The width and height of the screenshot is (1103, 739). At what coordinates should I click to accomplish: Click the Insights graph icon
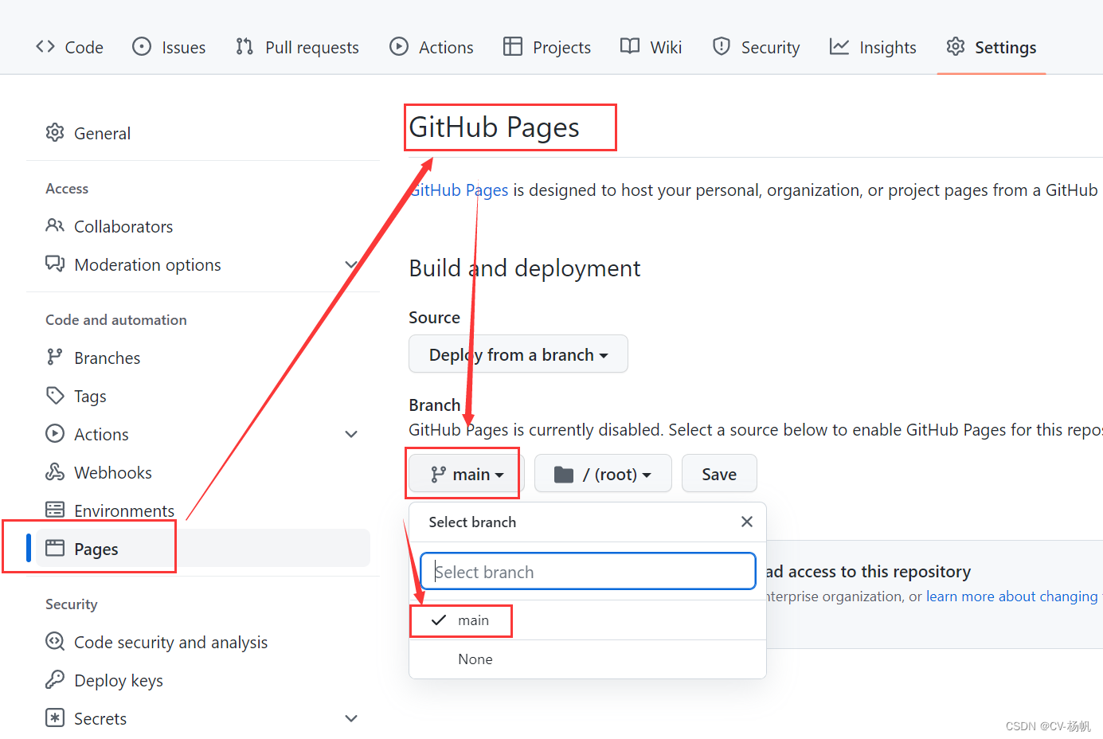(x=839, y=47)
